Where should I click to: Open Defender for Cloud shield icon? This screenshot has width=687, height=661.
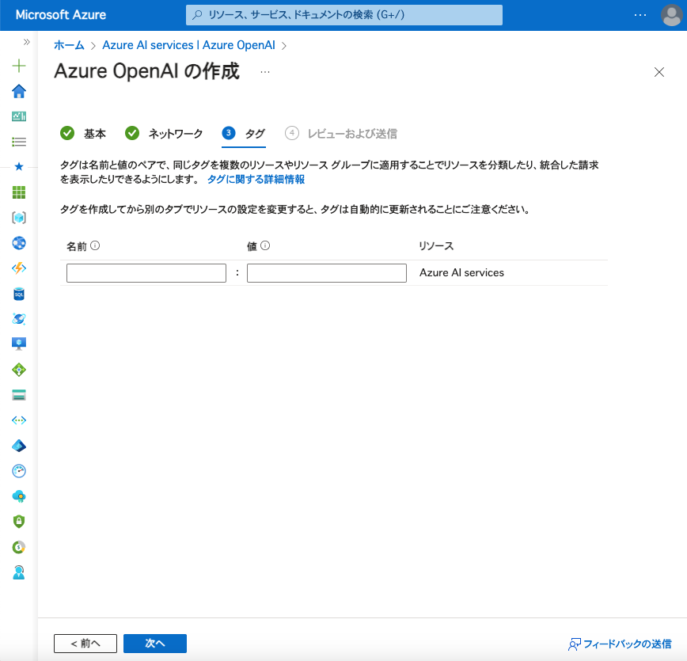pyautogui.click(x=19, y=522)
